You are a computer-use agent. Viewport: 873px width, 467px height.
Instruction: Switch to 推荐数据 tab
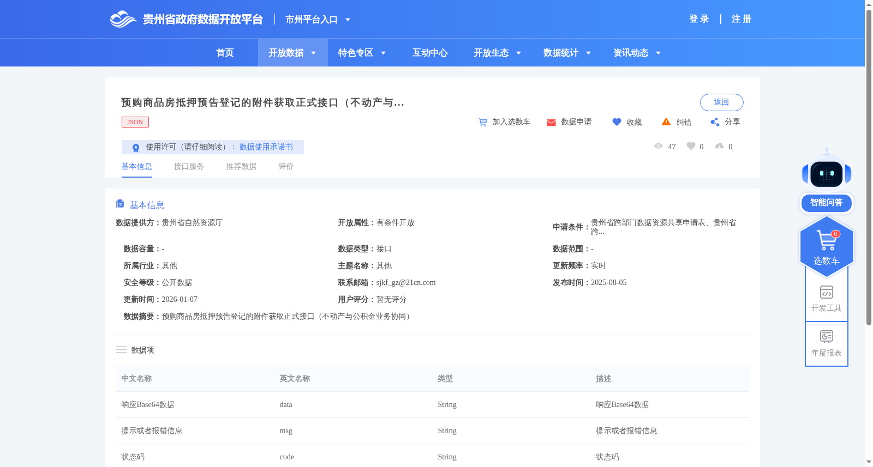[x=241, y=167]
